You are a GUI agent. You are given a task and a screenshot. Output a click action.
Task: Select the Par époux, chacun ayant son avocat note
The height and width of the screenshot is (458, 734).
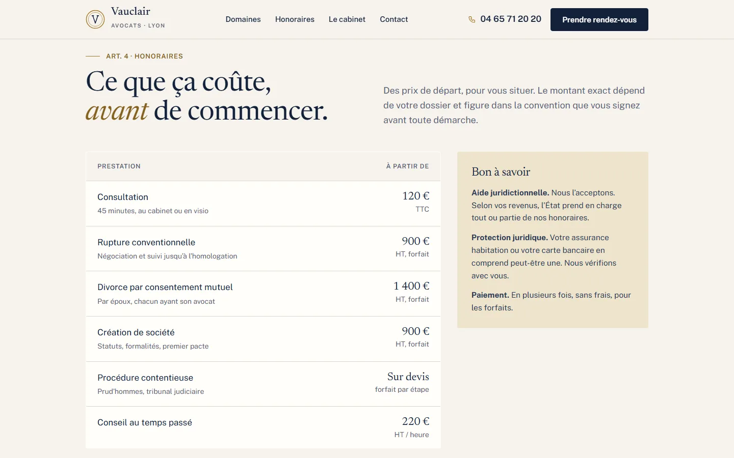tap(156, 301)
